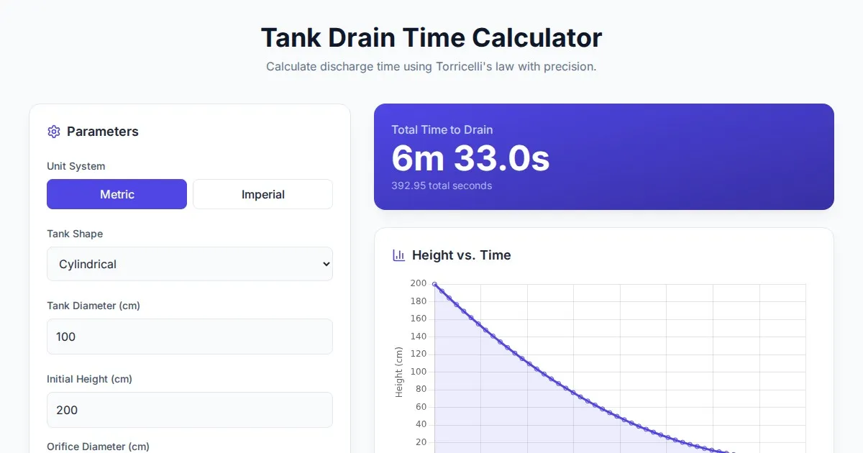Open the Tank Shape dropdown
The width and height of the screenshot is (863, 453).
(x=189, y=264)
